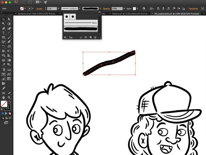
Task: Open Variable Width Profile Uniform dropdown
Action: coord(79,9)
